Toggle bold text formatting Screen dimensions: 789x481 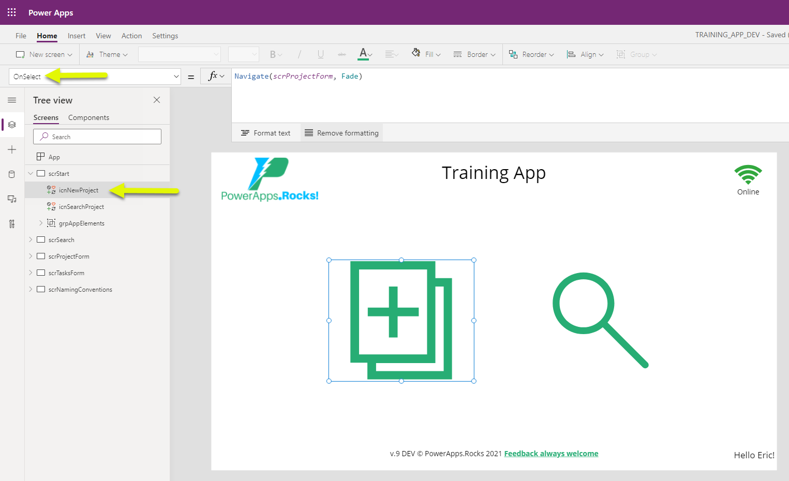276,54
